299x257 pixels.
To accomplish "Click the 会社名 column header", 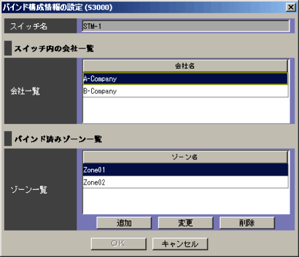I will (185, 66).
